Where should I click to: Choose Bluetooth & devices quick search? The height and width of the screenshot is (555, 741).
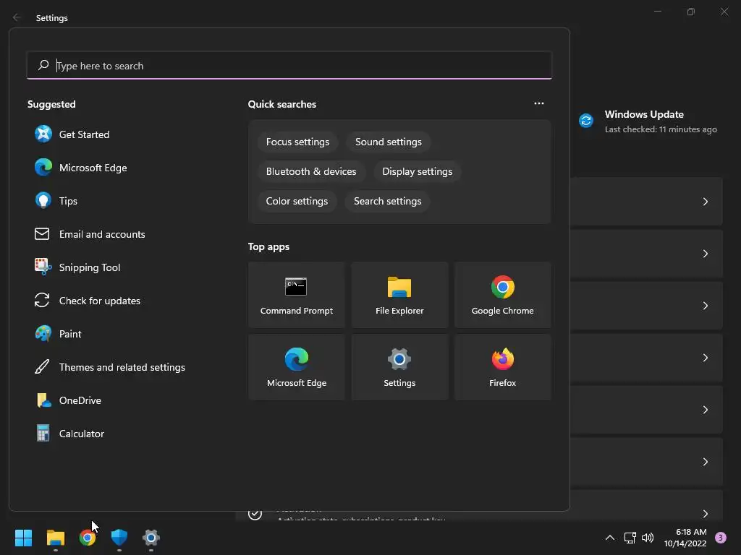[x=311, y=172]
